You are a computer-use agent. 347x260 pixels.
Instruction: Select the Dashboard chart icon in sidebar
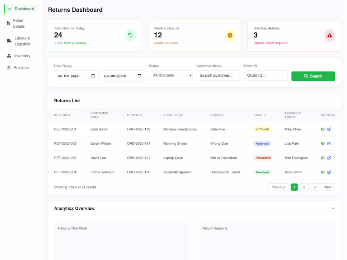10,8
